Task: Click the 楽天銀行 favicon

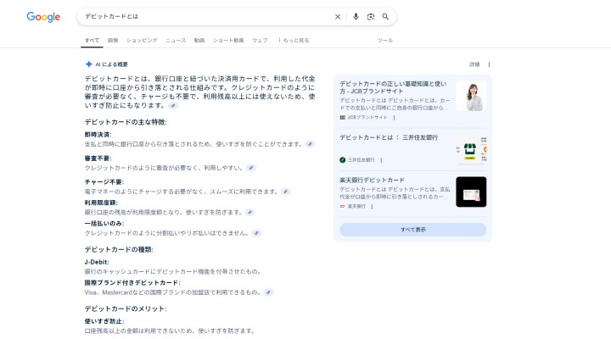Action: tap(343, 207)
